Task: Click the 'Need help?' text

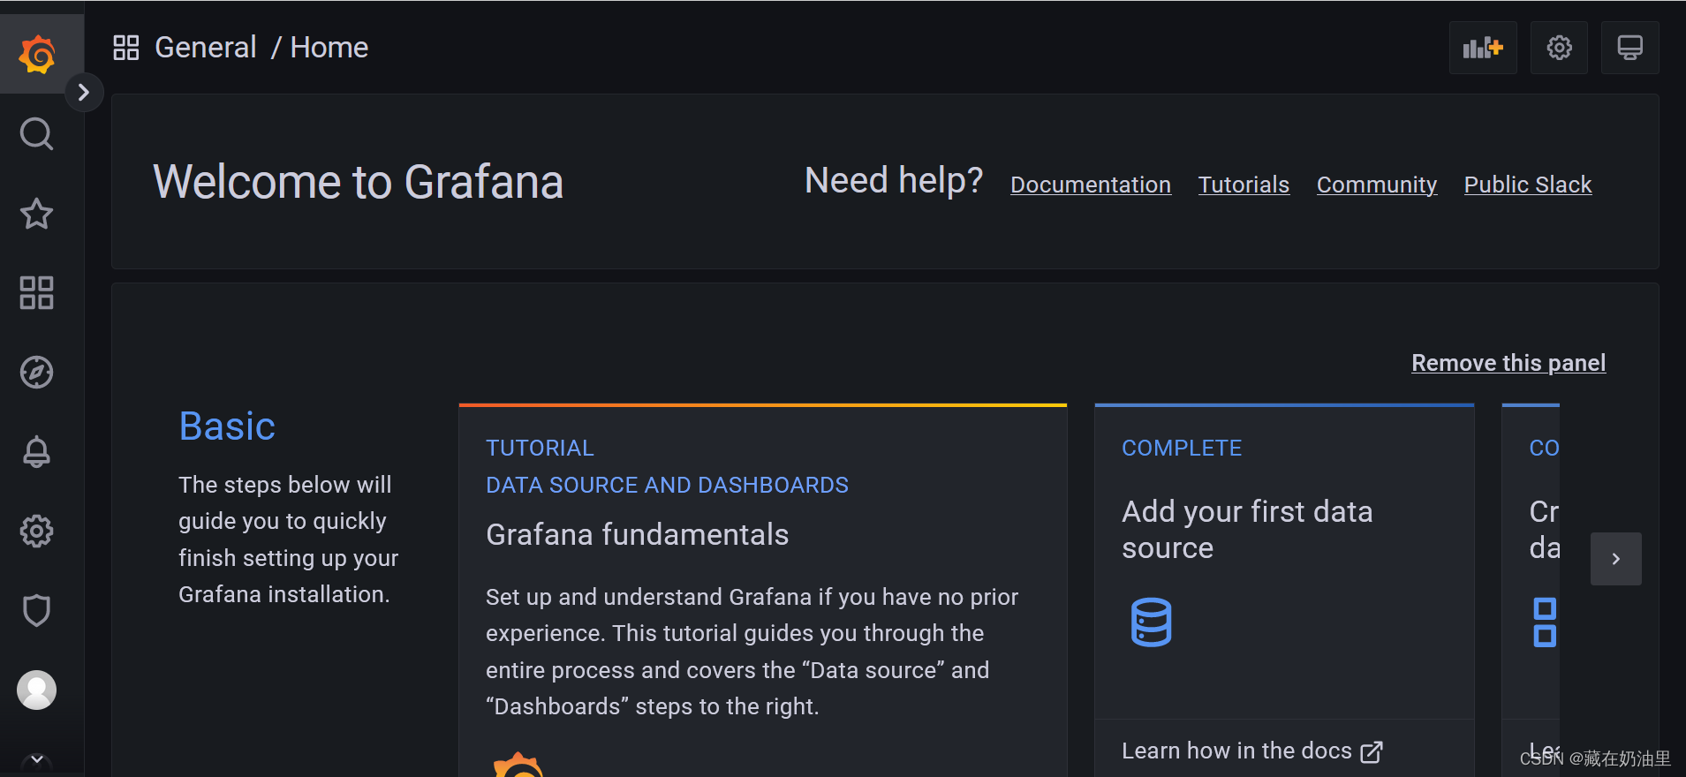Action: [x=894, y=181]
